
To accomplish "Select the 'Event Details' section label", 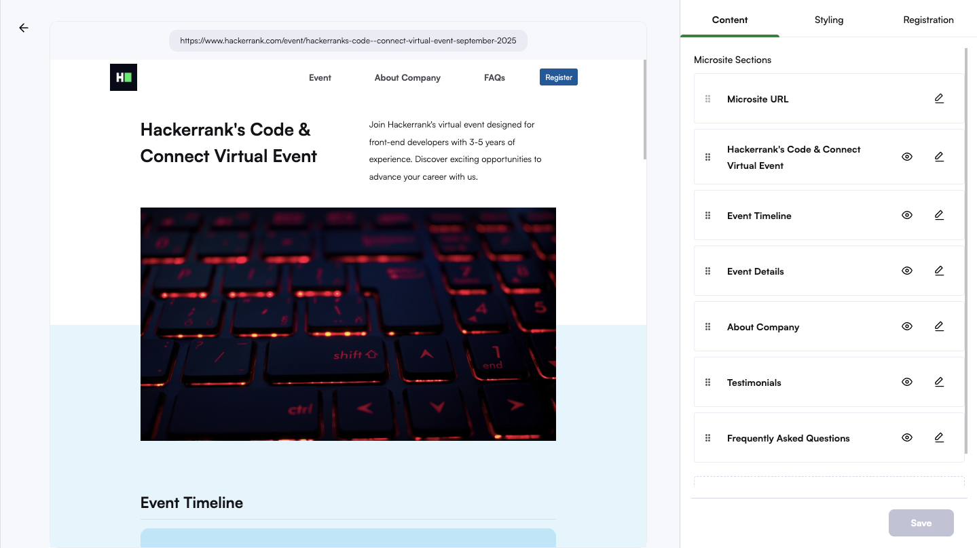I will 756,271.
